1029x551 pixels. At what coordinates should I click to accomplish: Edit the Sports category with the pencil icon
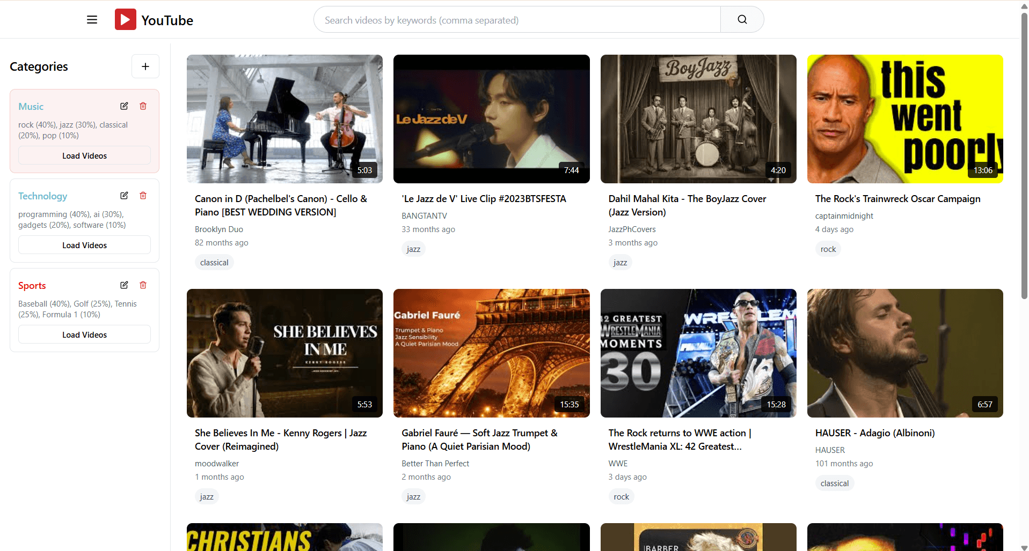tap(124, 285)
